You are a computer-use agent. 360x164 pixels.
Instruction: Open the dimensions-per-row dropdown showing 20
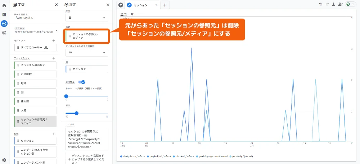(86, 52)
